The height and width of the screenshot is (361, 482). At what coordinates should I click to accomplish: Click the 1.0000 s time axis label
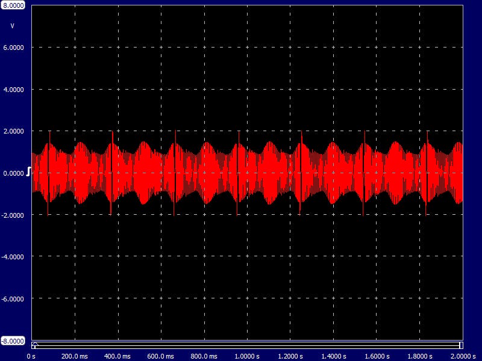246,356
